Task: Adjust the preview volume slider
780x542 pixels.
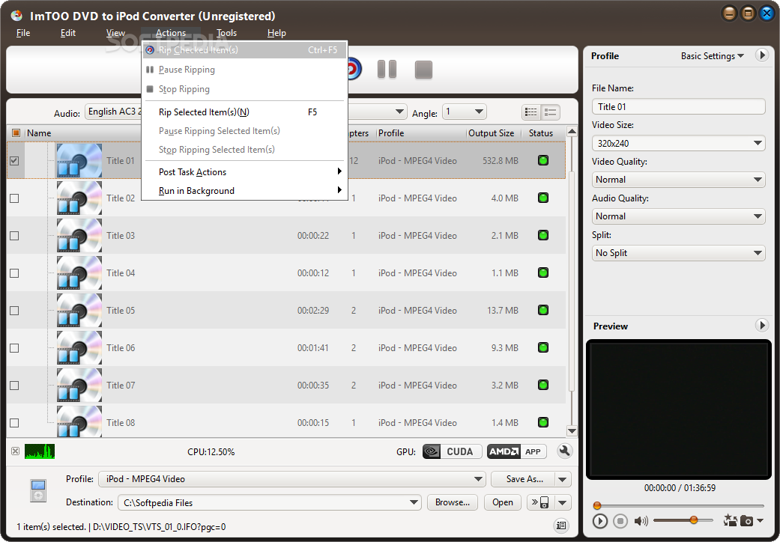Action: point(683,520)
